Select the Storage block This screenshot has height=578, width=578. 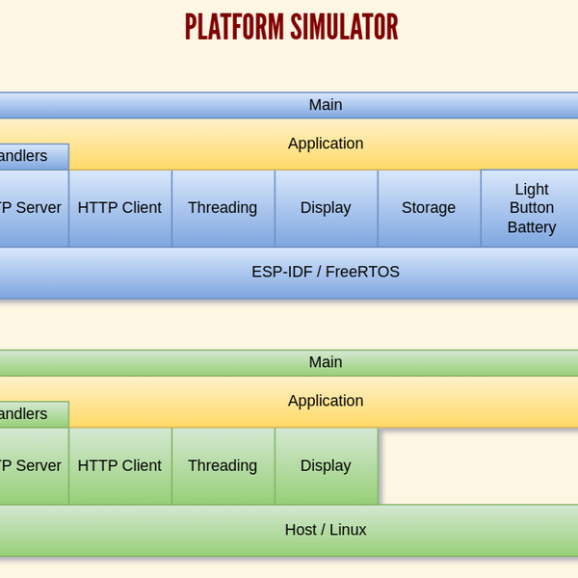(430, 208)
